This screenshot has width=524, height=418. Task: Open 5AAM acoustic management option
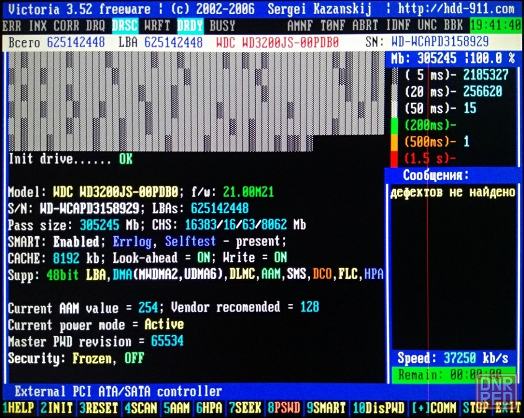tap(176, 408)
